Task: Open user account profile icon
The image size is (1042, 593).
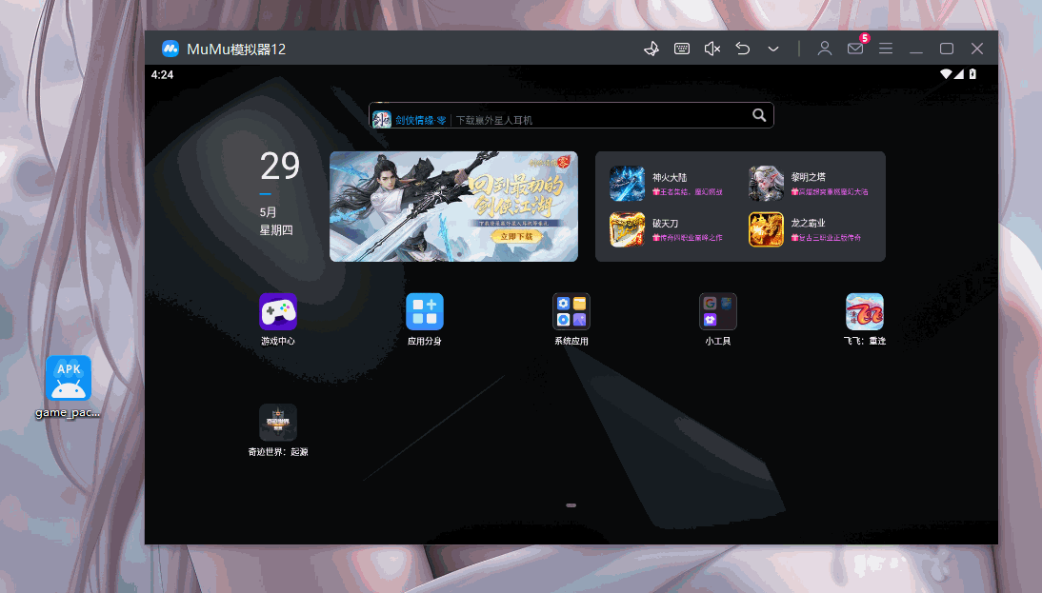Action: click(x=825, y=49)
